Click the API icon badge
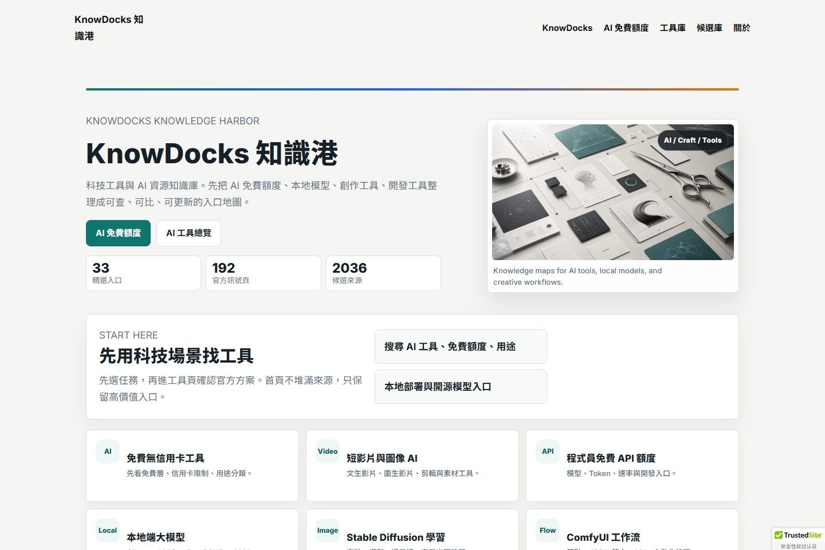Viewport: 825px width, 550px height. point(548,451)
